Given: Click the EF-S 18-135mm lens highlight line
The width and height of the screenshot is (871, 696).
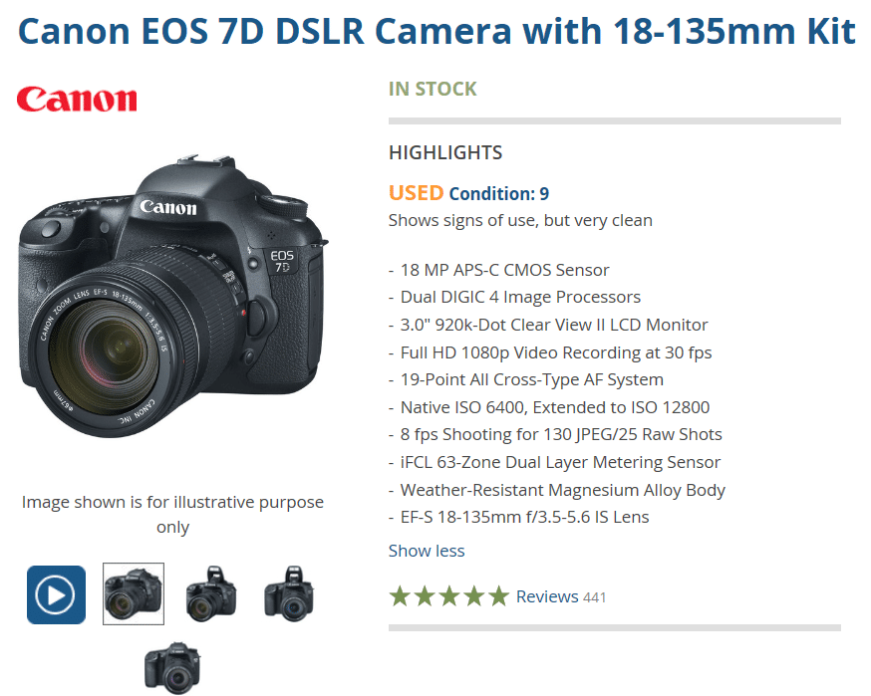Looking at the screenshot, I should (519, 518).
